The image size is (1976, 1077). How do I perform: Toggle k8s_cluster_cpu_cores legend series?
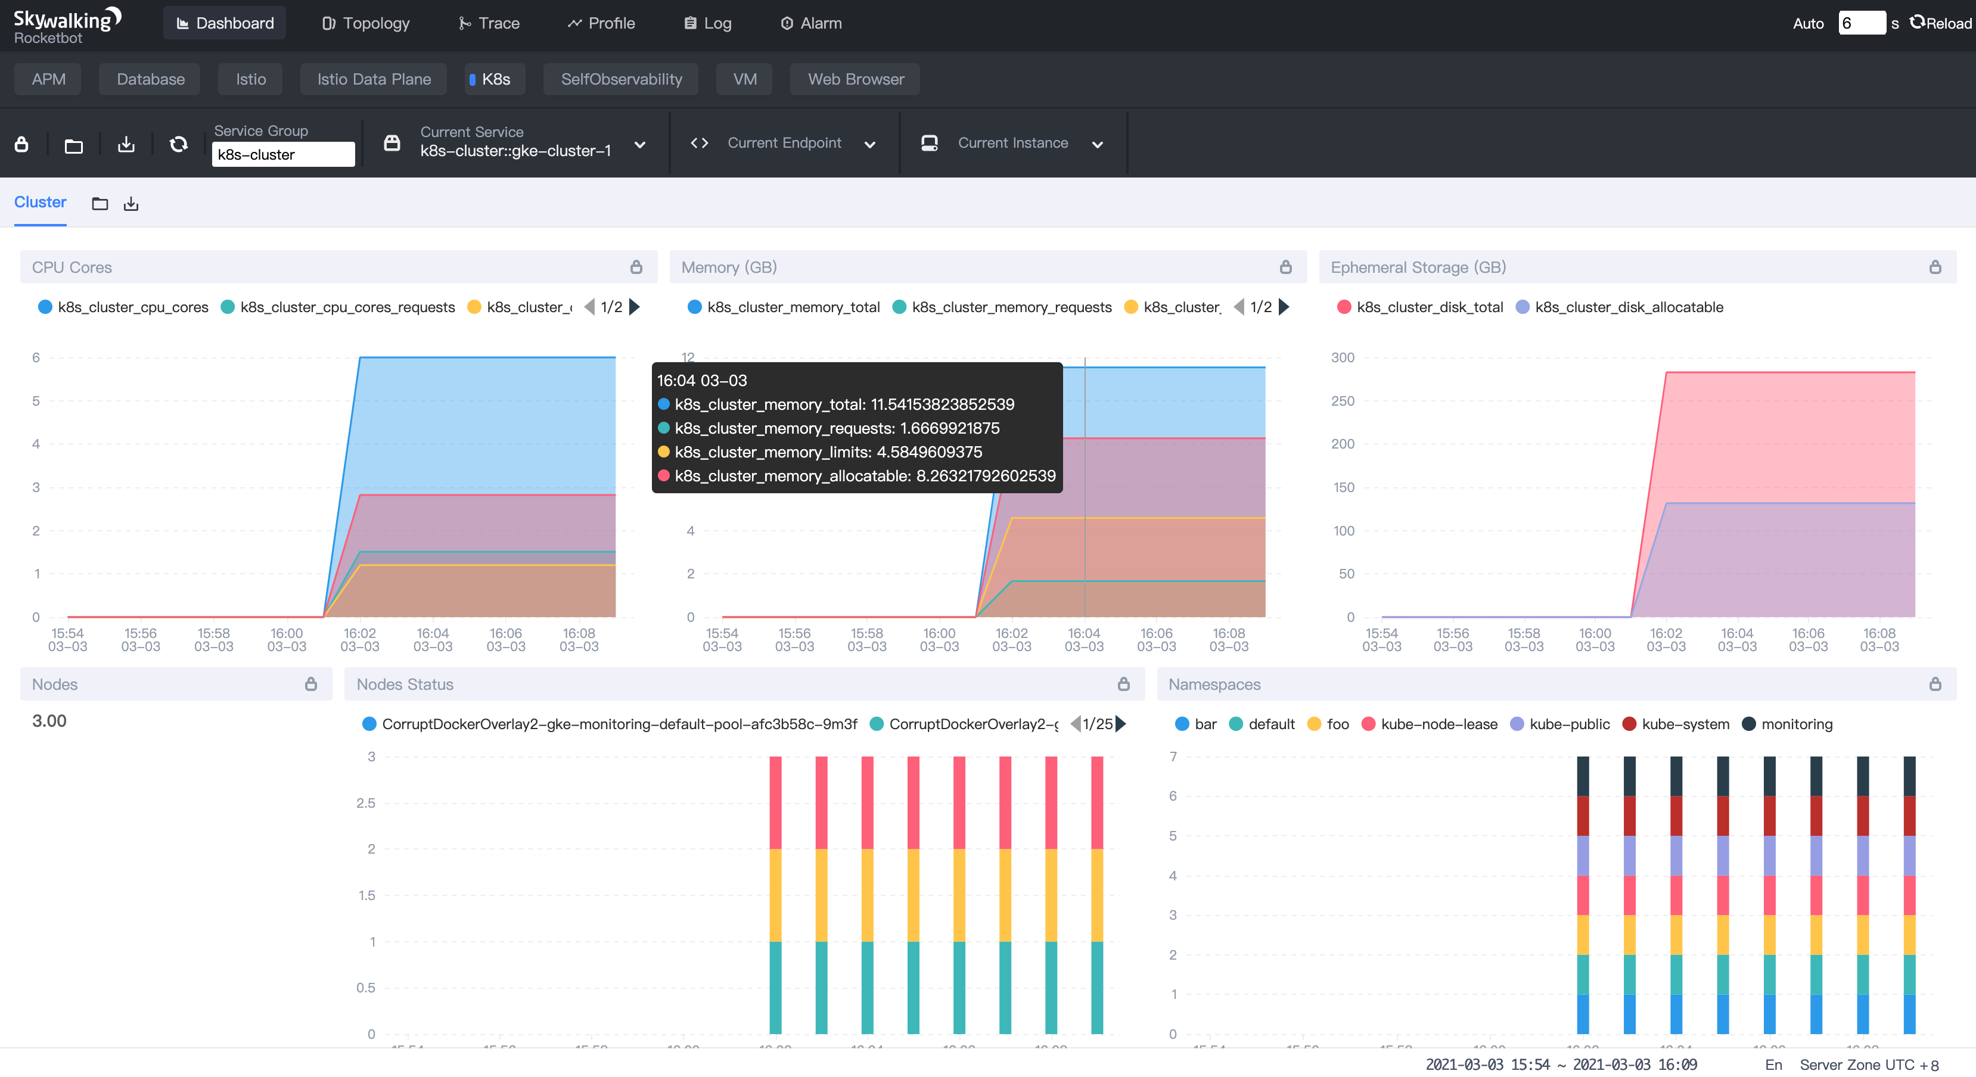(123, 307)
